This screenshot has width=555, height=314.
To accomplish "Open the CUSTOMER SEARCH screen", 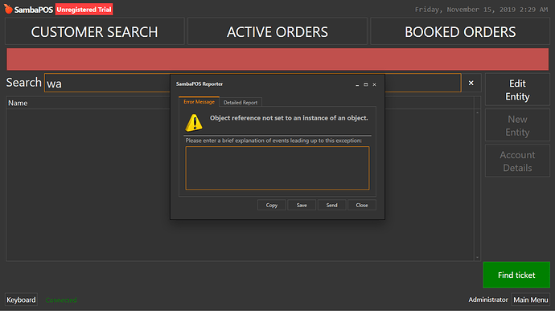I will pyautogui.click(x=94, y=32).
